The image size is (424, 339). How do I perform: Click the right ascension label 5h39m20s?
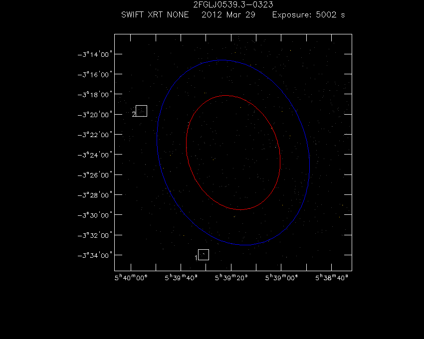tap(231, 278)
